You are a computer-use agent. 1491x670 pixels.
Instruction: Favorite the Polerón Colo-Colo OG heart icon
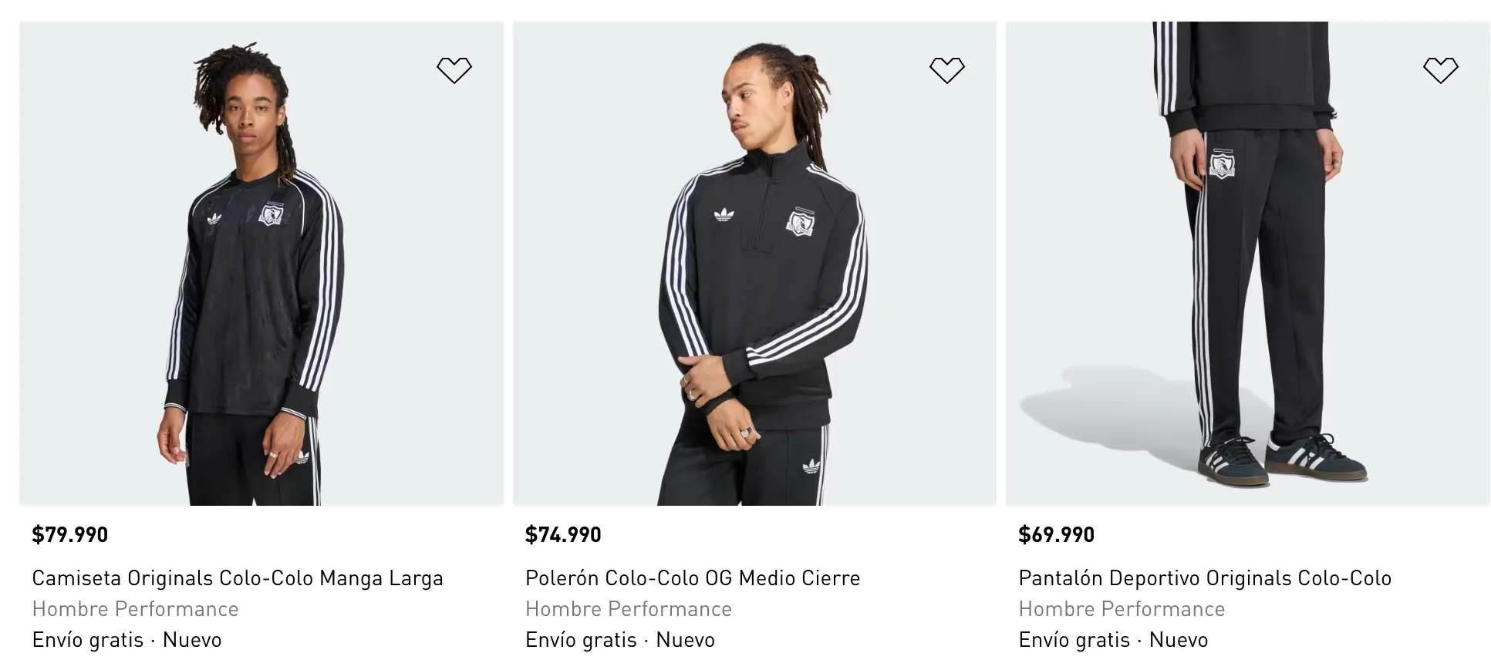pyautogui.click(x=946, y=70)
